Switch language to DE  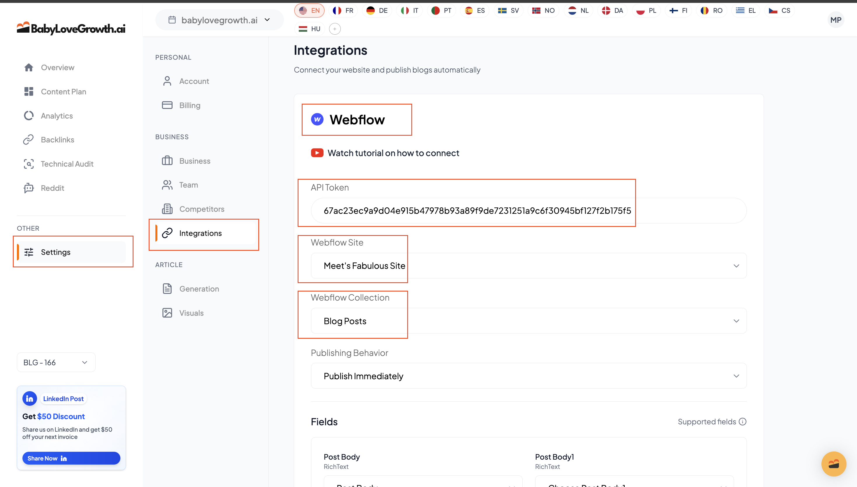377,11
